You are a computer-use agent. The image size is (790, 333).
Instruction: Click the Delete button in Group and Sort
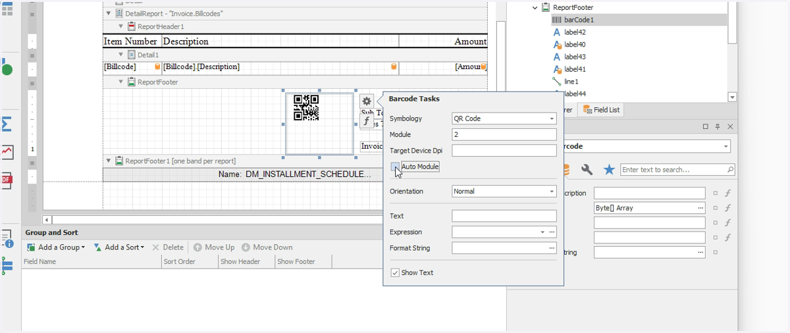point(168,247)
